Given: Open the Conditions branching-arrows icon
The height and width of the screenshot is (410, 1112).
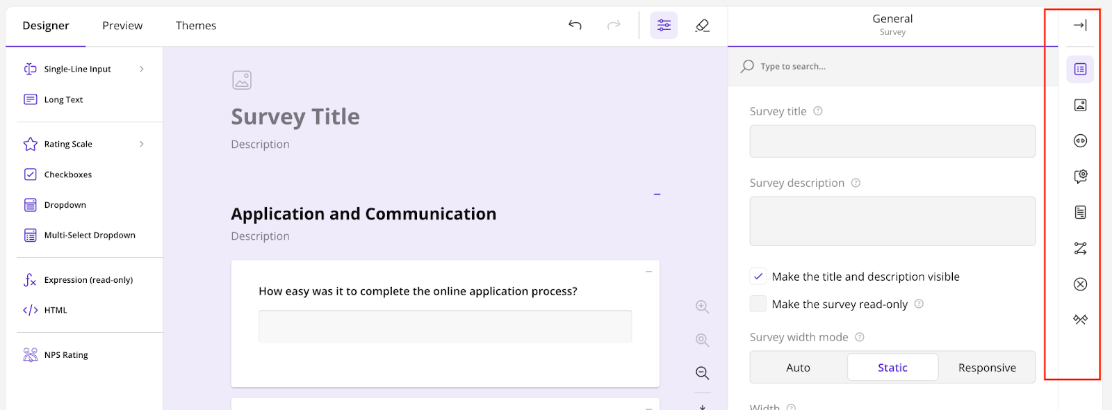Looking at the screenshot, I should 1080,248.
